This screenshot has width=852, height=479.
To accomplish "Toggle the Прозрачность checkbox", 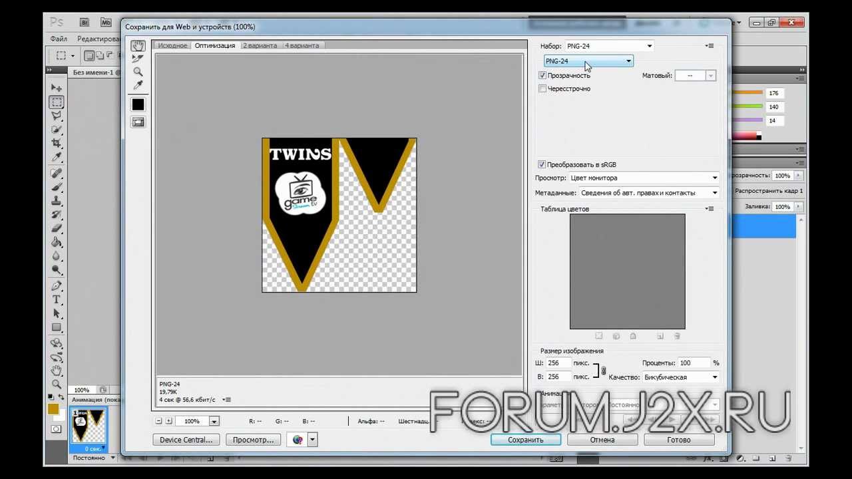I will [542, 75].
